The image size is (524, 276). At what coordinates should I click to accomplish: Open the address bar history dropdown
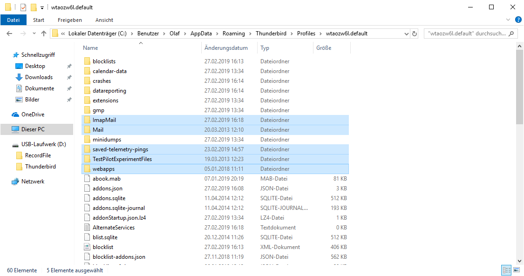[x=404, y=34]
